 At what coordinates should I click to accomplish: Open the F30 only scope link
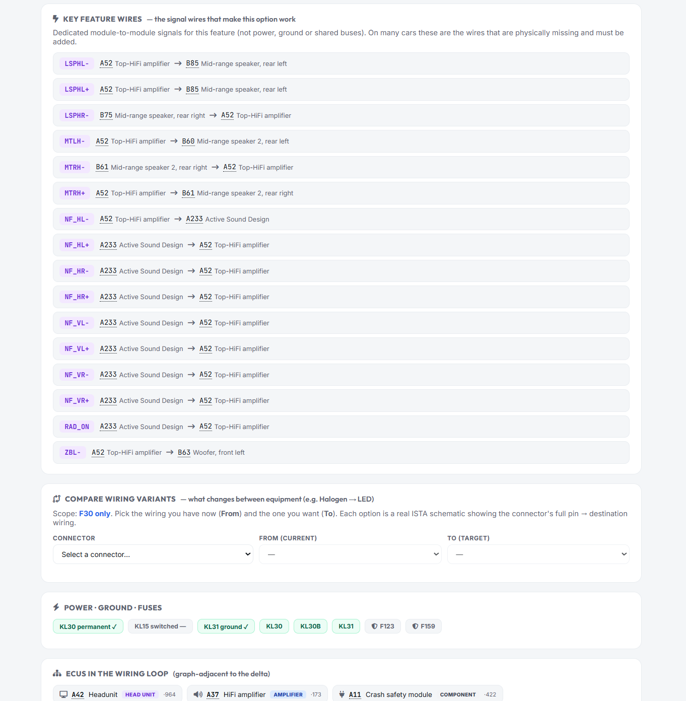[x=95, y=514]
